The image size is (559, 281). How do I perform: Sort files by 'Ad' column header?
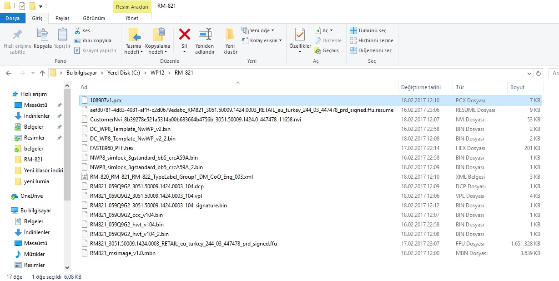tap(84, 87)
